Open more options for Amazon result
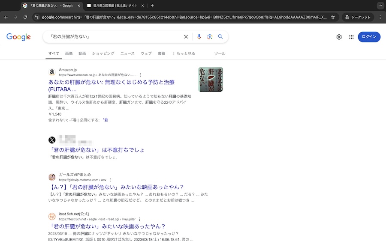Viewport: 386px width, 241px height. (x=140, y=75)
